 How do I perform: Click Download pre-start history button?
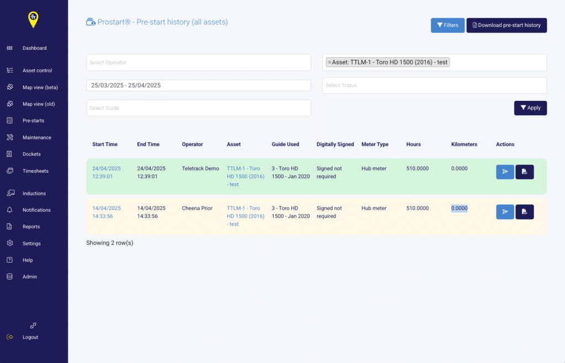coord(507,25)
